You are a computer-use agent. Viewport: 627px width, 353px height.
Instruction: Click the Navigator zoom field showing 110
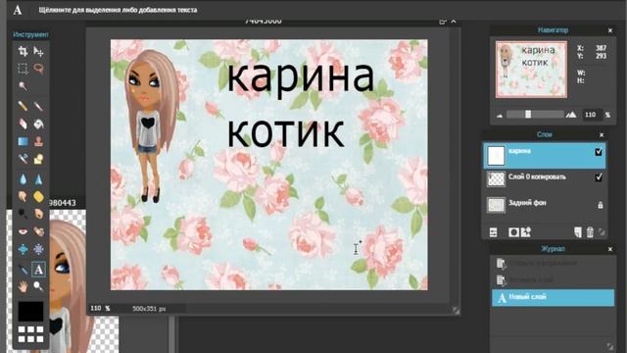[x=591, y=115]
